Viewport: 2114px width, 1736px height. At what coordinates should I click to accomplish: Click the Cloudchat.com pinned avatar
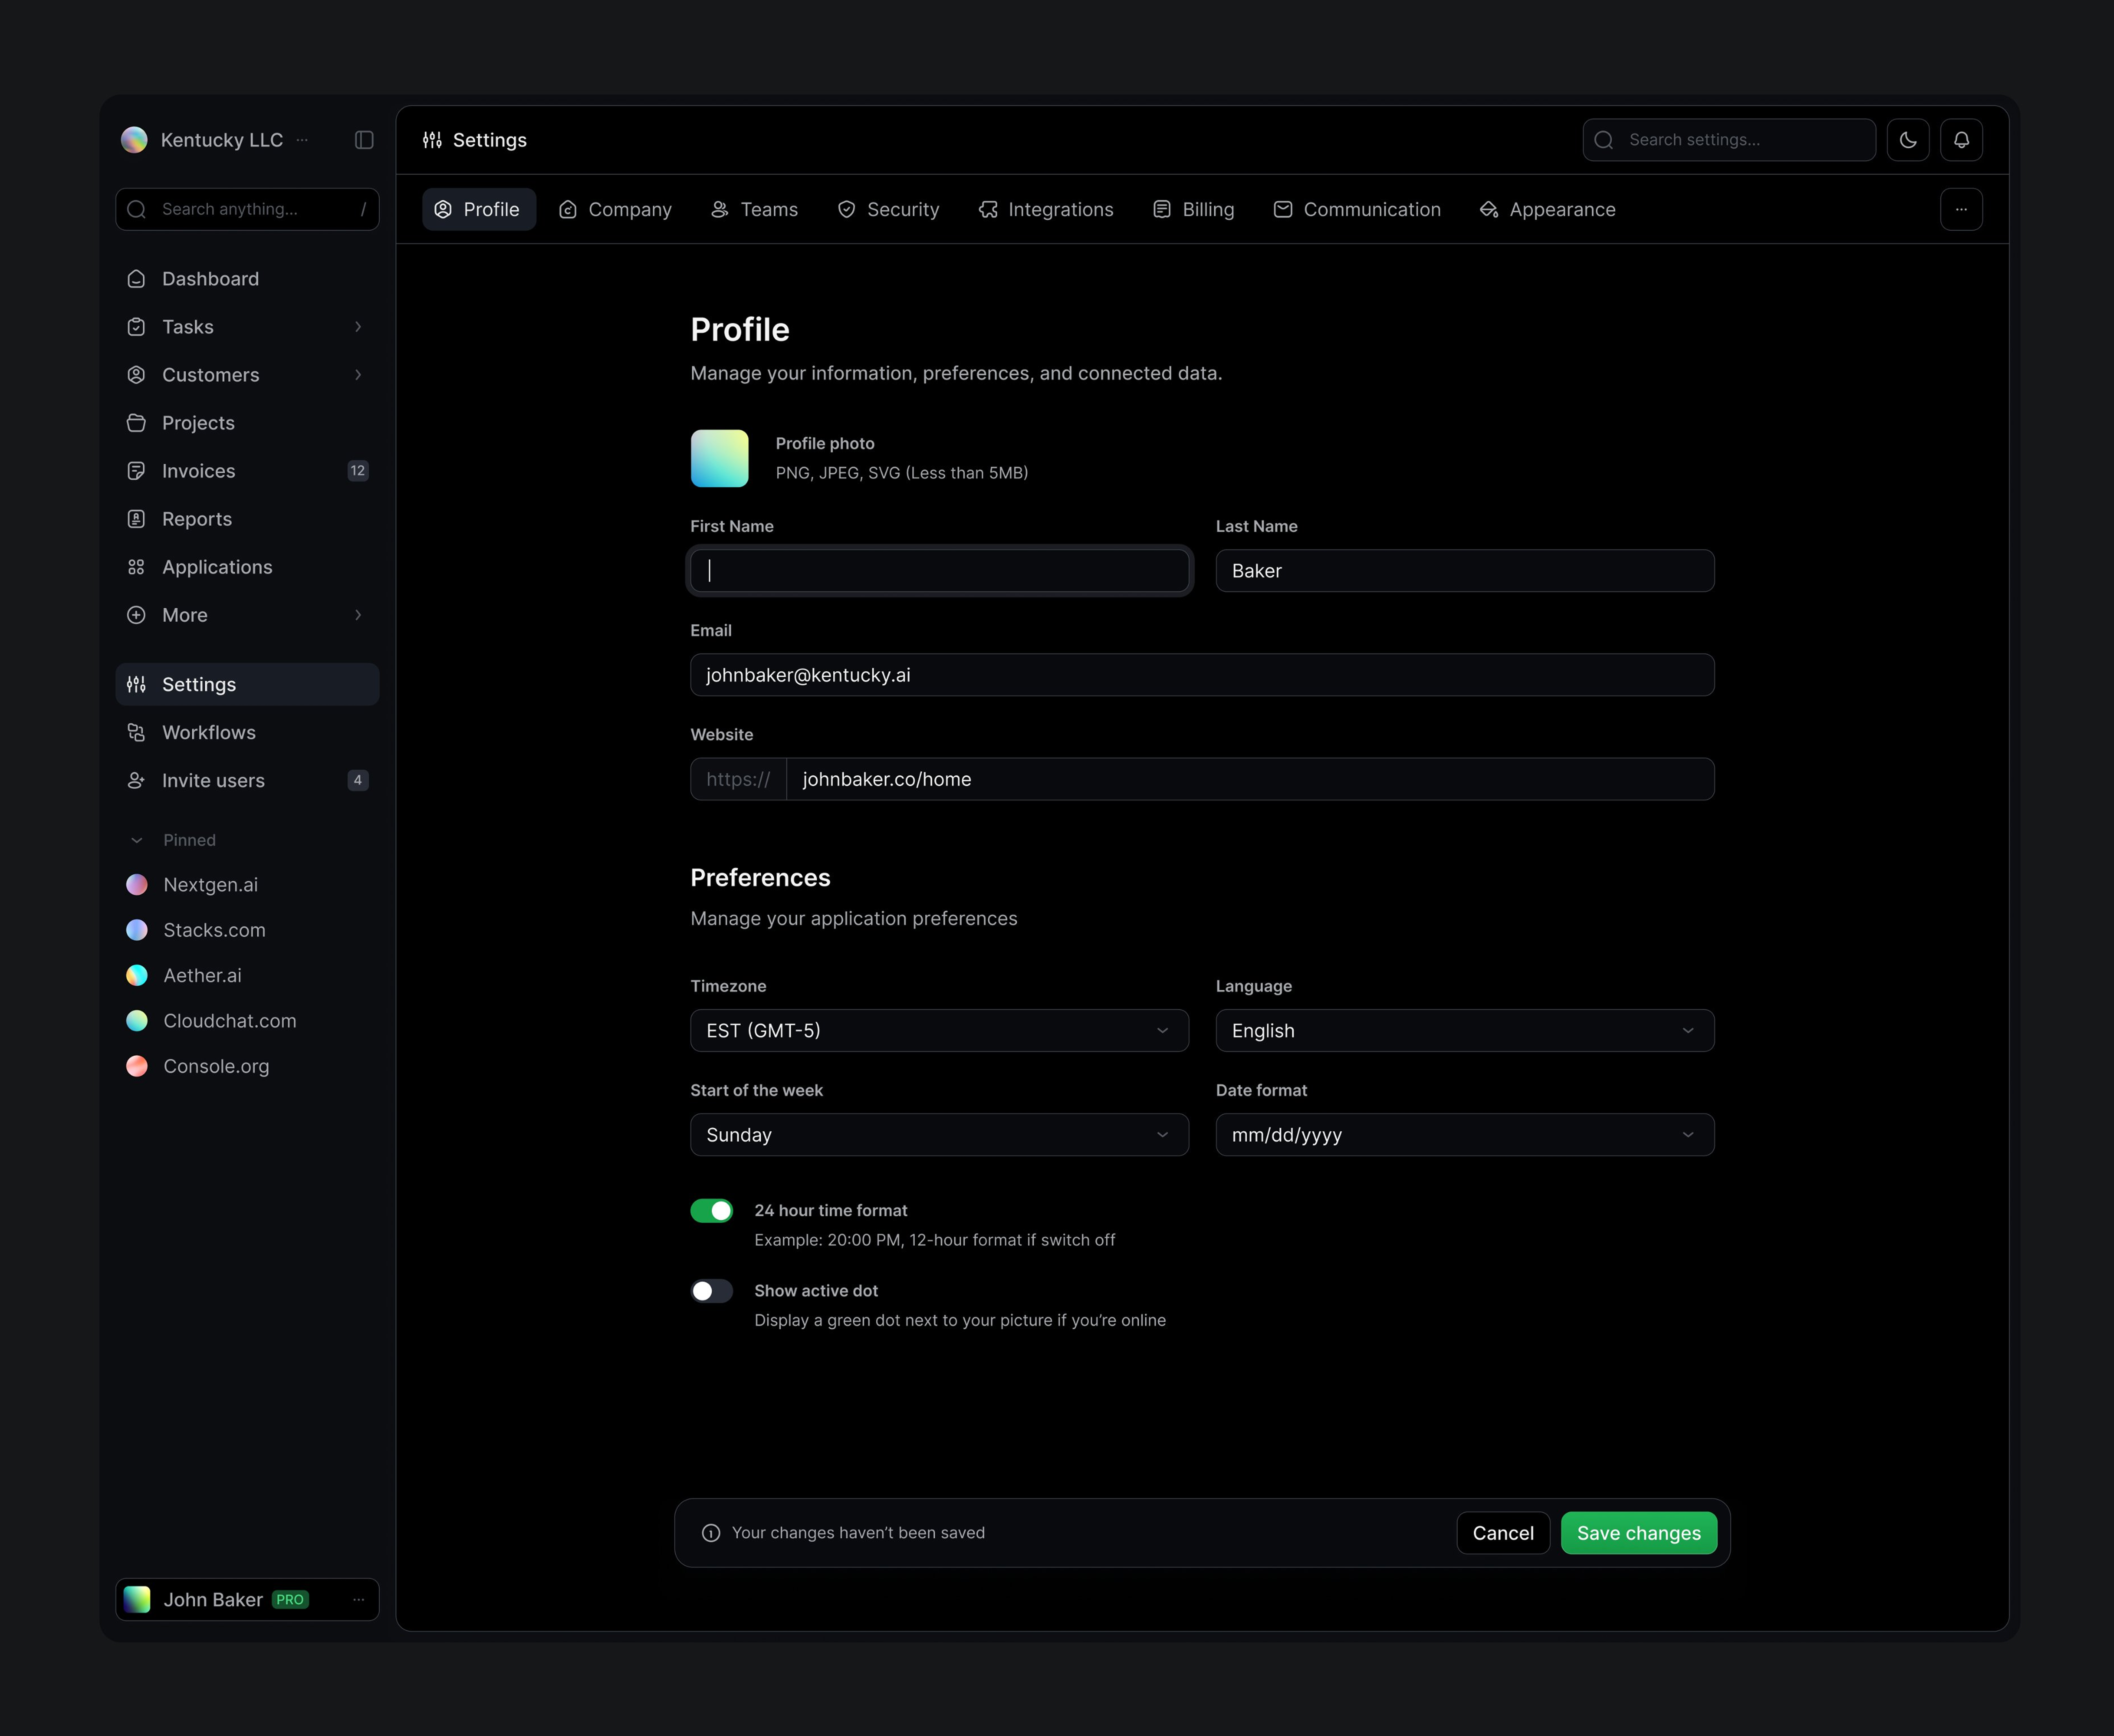click(137, 1021)
